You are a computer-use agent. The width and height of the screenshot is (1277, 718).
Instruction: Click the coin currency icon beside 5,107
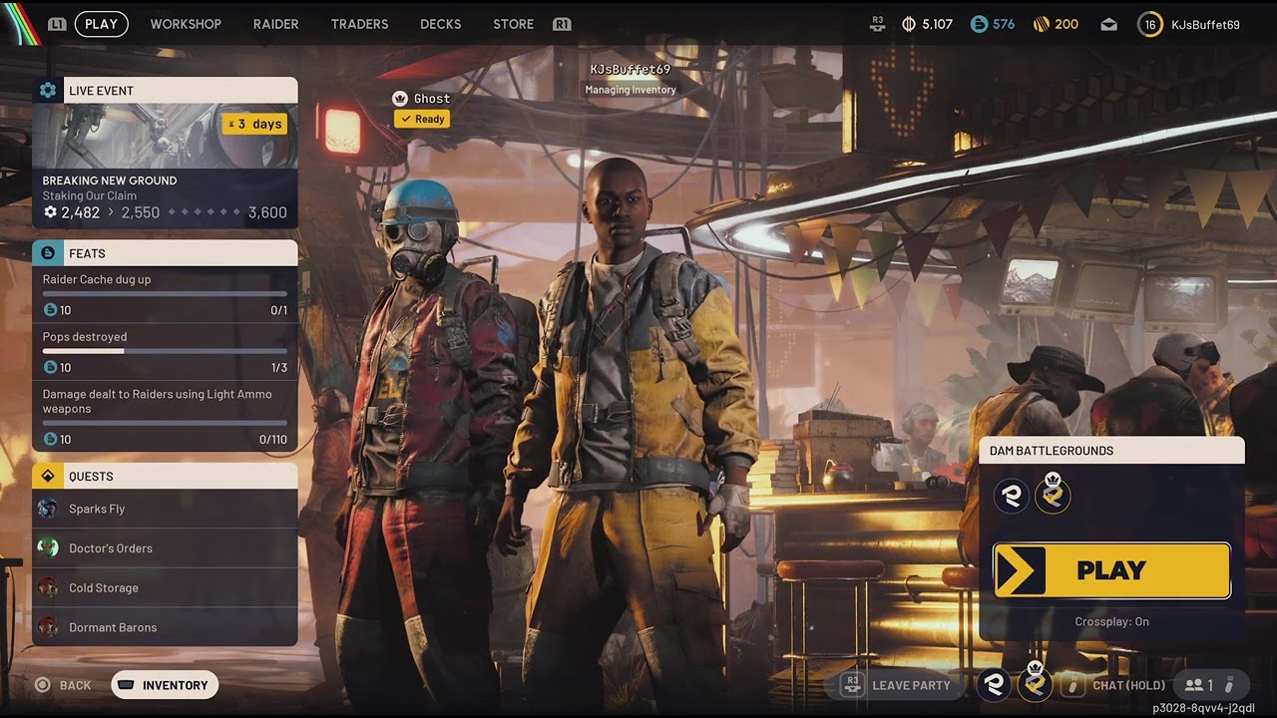coord(908,24)
